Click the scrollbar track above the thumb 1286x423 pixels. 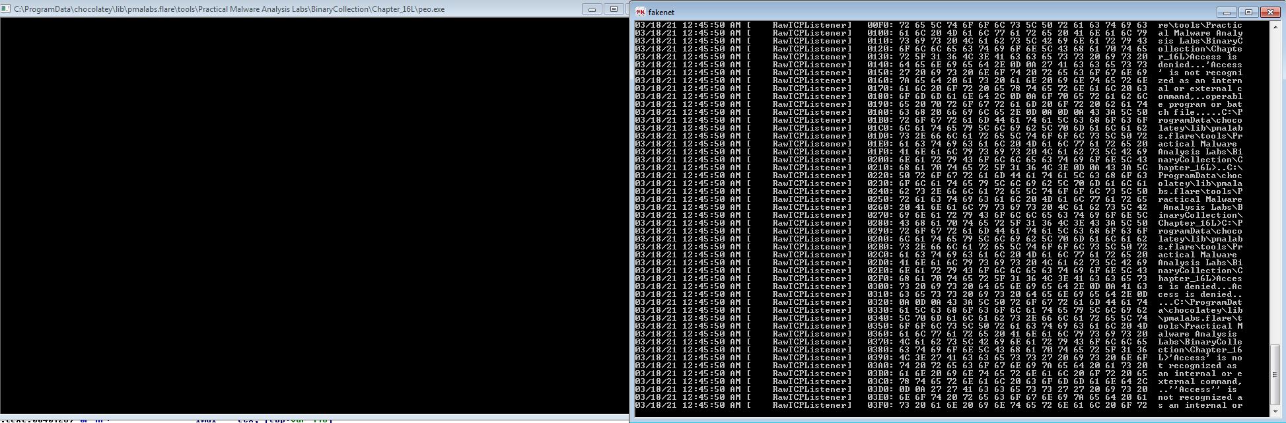pos(1275,188)
